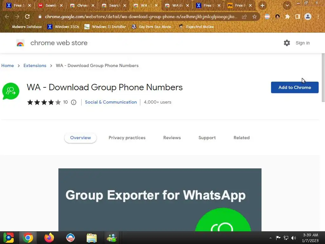This screenshot has width=325, height=244.
Task: Click the Chrome Web Store logo
Action: pos(20,43)
